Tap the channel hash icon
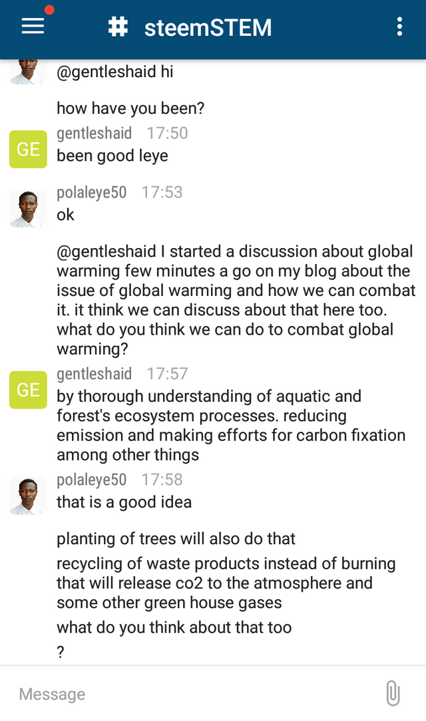 coord(118,27)
